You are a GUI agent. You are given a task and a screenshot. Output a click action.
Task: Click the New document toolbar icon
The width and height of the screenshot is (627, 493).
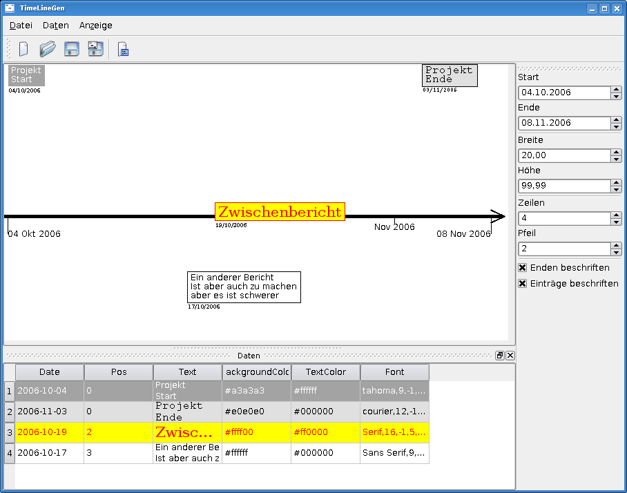pos(23,49)
